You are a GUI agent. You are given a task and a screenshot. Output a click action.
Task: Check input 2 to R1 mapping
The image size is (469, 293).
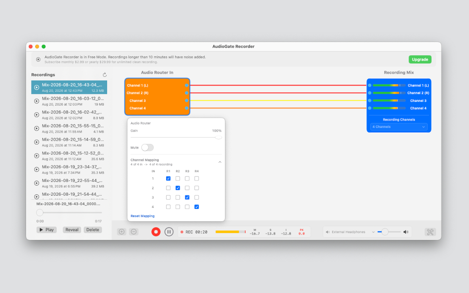pyautogui.click(x=168, y=188)
